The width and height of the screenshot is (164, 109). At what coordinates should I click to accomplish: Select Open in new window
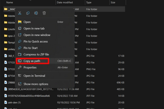point(45,35)
